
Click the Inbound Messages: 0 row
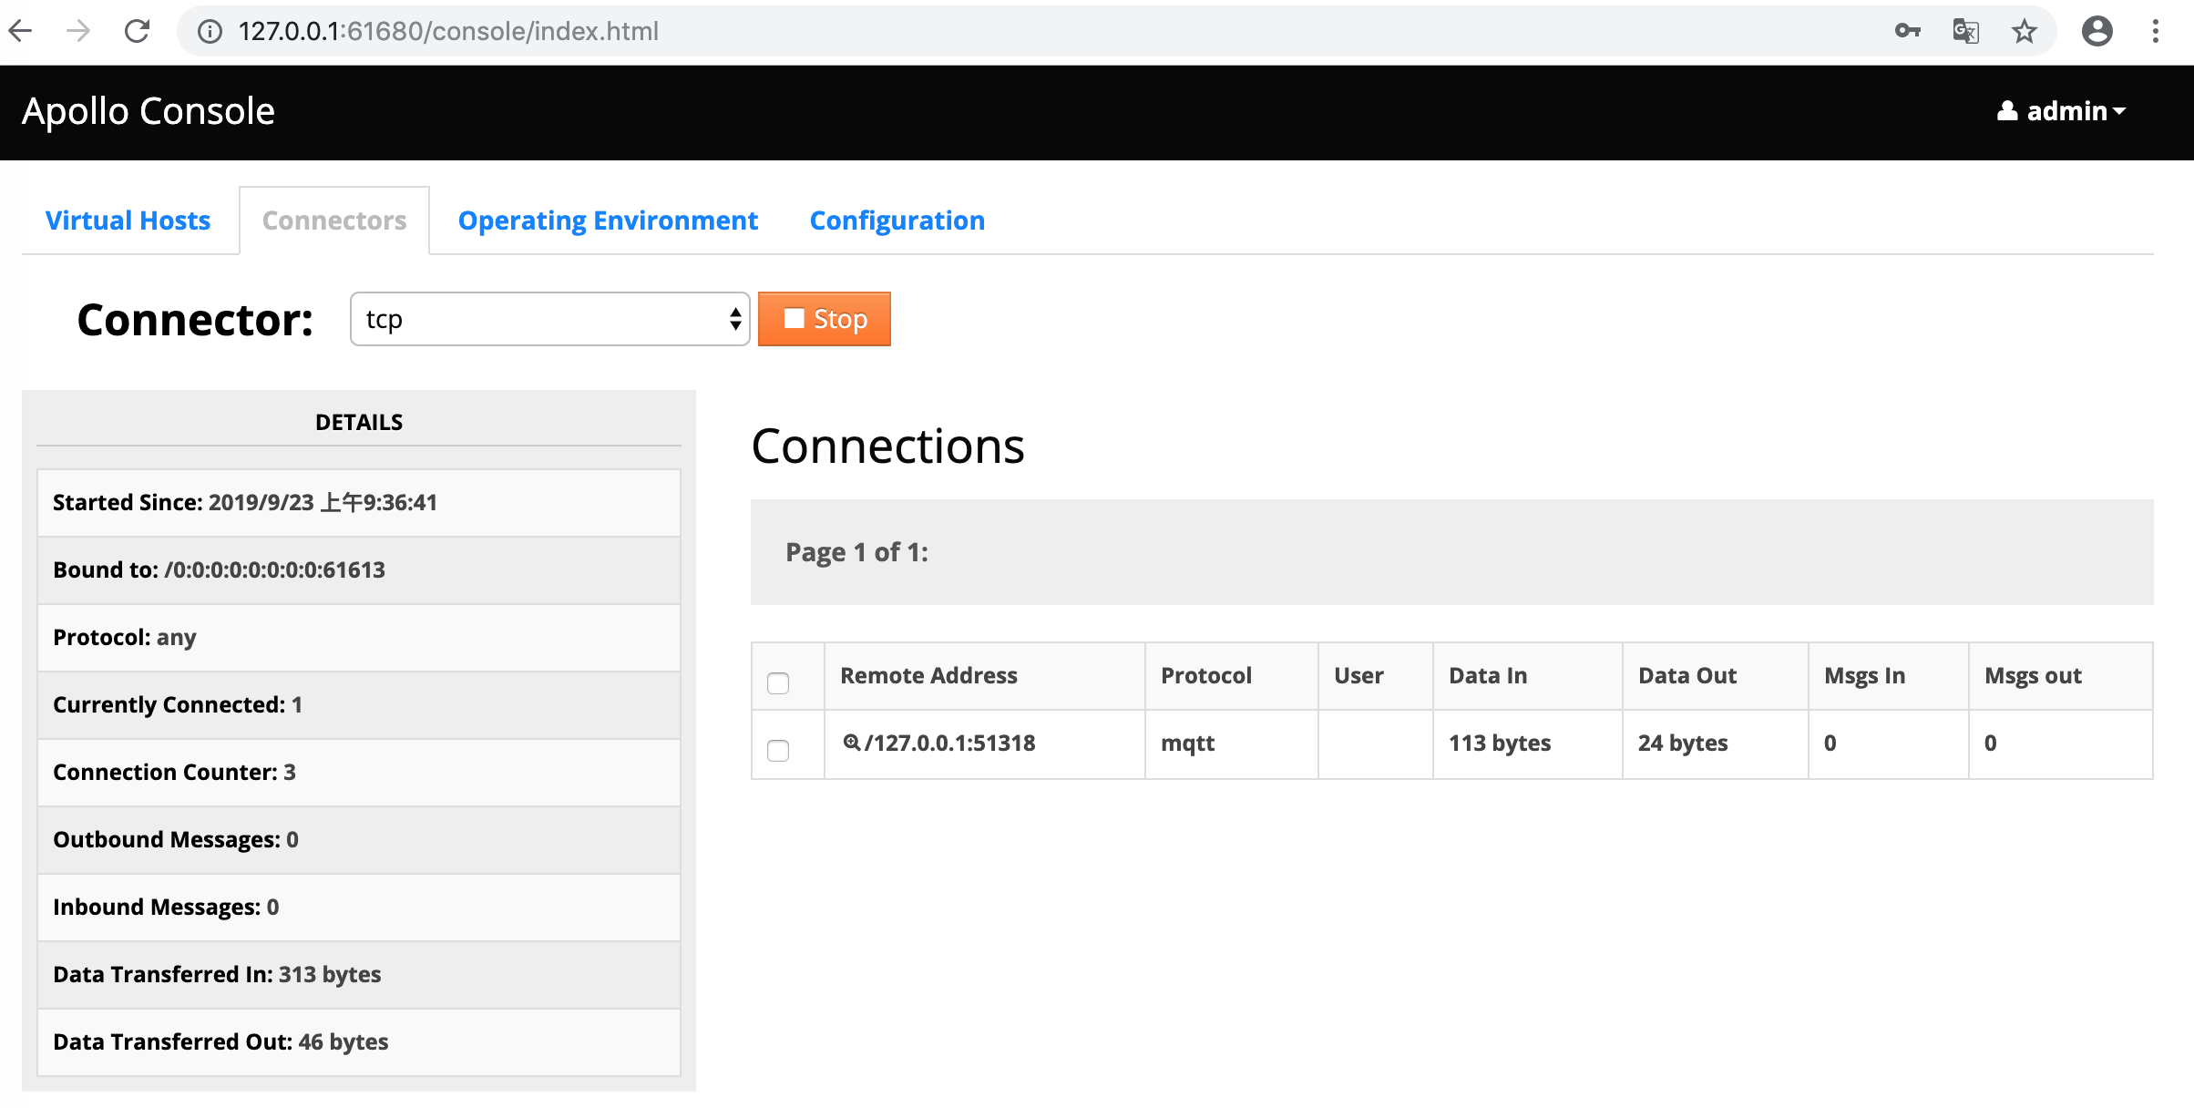click(x=359, y=907)
